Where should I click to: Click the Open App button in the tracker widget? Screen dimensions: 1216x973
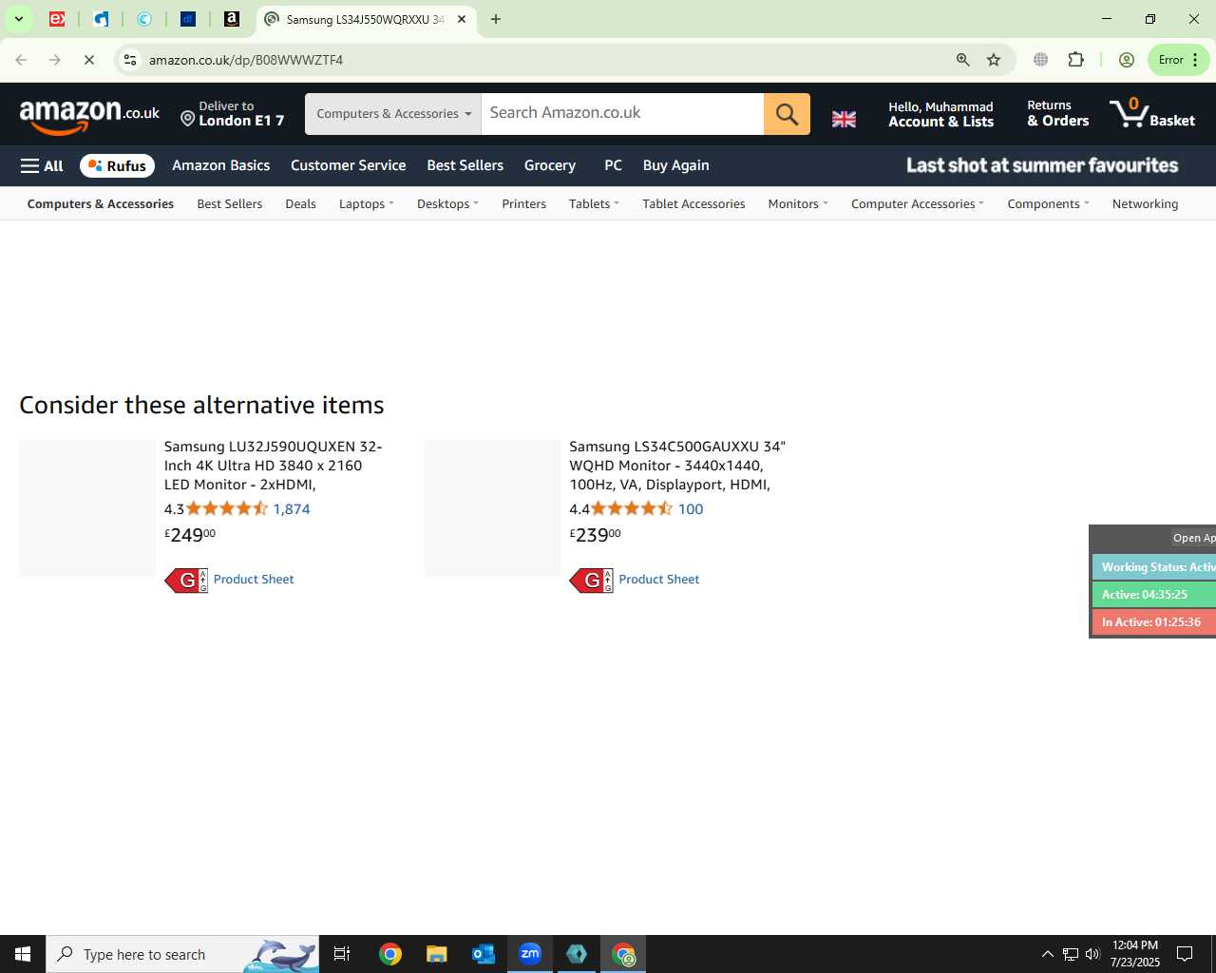1193,538
